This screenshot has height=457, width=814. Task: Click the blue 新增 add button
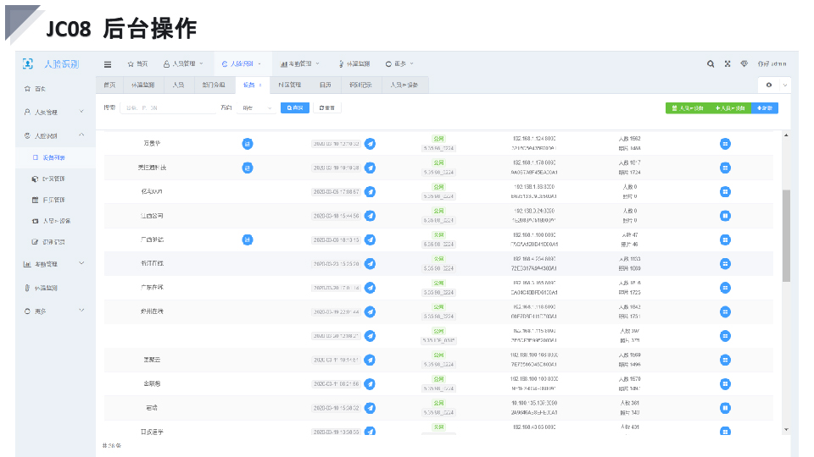point(766,108)
